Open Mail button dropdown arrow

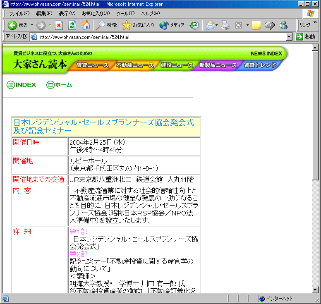pyautogui.click(x=216, y=25)
